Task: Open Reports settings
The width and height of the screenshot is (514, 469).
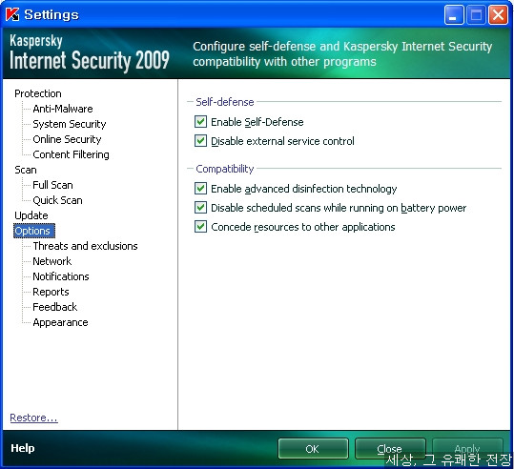Action: pyautogui.click(x=51, y=292)
